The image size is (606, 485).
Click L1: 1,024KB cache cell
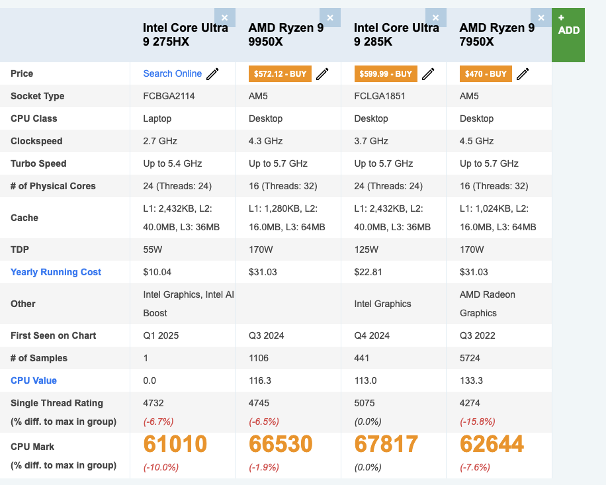point(498,218)
